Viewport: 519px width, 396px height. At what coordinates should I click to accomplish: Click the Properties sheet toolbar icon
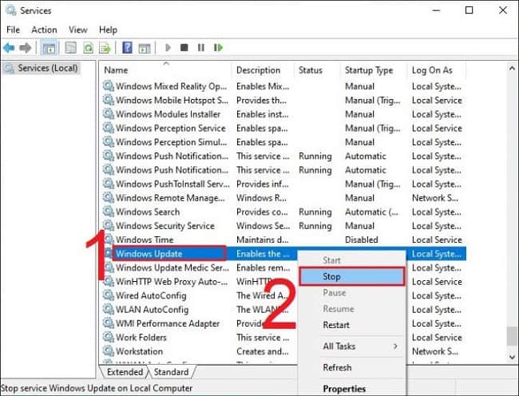(70, 48)
